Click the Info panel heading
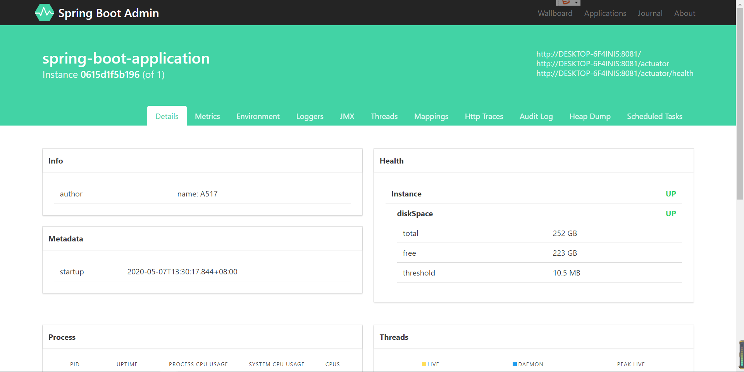 pos(55,161)
